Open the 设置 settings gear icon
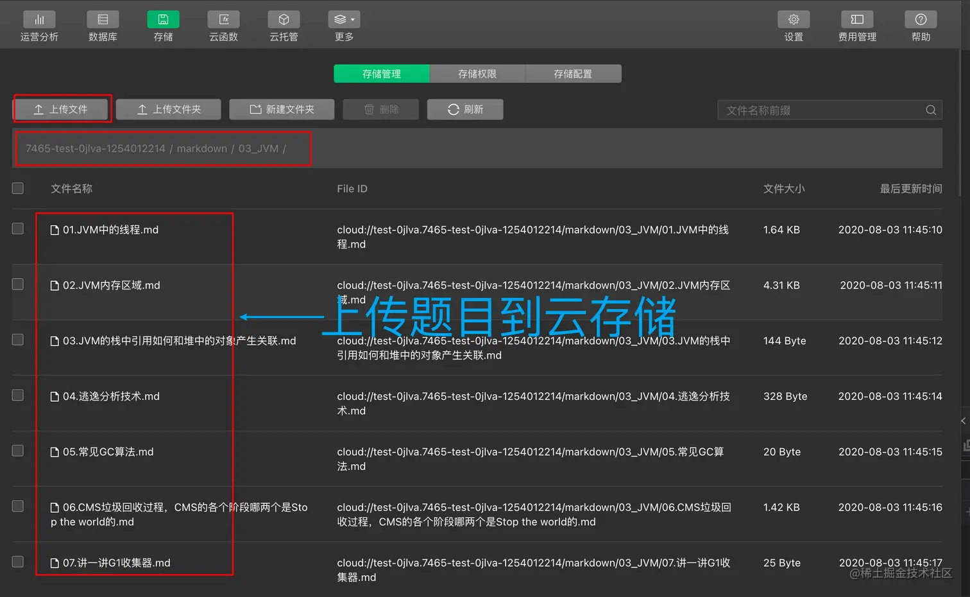Viewport: 970px width, 597px height. pyautogui.click(x=794, y=19)
